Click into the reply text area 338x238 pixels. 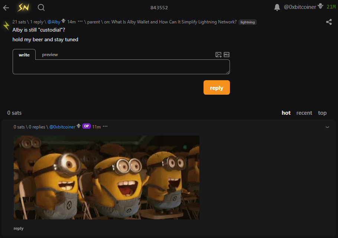(121, 67)
